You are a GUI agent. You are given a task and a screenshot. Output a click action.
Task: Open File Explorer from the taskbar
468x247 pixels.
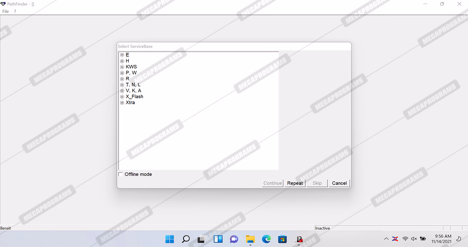pyautogui.click(x=250, y=239)
